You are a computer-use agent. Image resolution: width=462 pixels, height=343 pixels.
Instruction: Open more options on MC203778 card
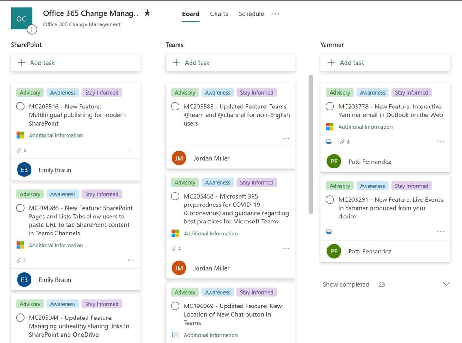[441, 142]
